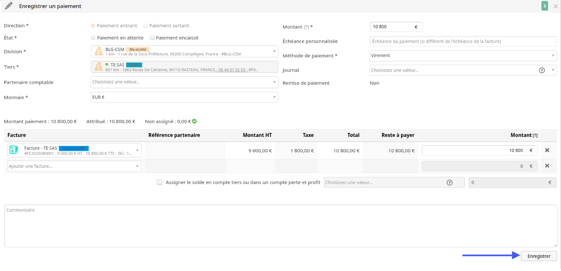Screen dimensions: 561x271
Task: Open the Division dropdown
Action: pyautogui.click(x=184, y=51)
